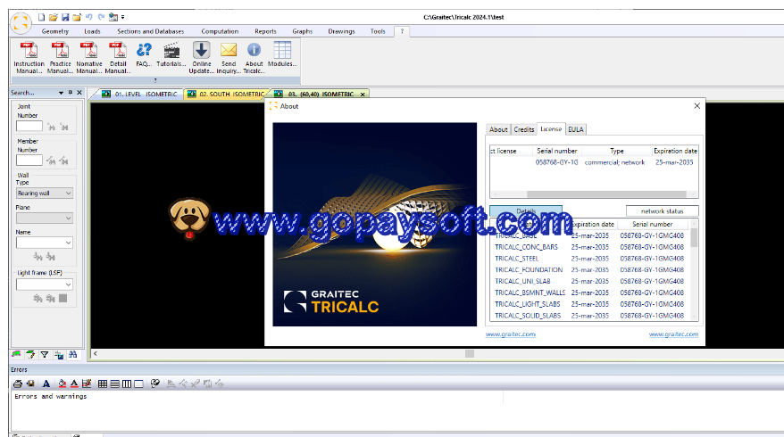Image resolution: width=784 pixels, height=437 pixels.
Task: Launch the Tutorials clapperboard icon
Action: pos(171,55)
